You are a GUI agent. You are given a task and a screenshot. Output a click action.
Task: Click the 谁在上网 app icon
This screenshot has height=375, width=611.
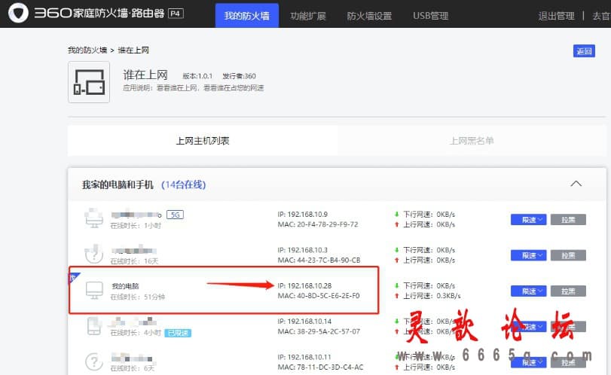[x=89, y=82]
